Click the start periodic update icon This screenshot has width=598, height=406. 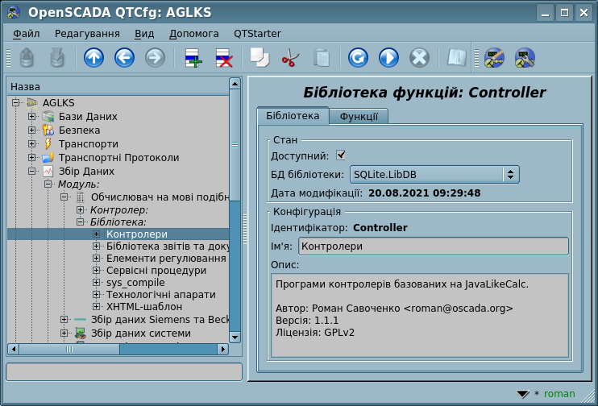tap(388, 58)
